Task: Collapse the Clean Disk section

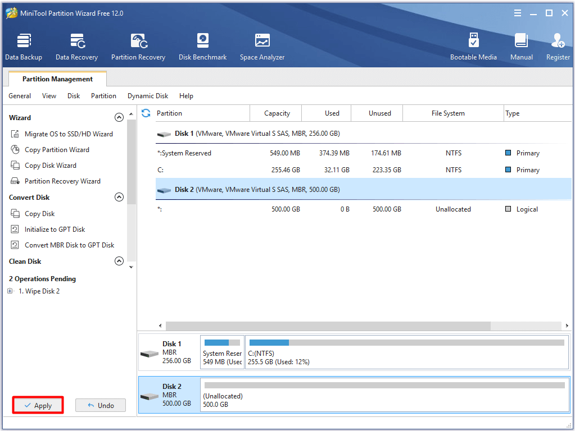Action: 119,261
